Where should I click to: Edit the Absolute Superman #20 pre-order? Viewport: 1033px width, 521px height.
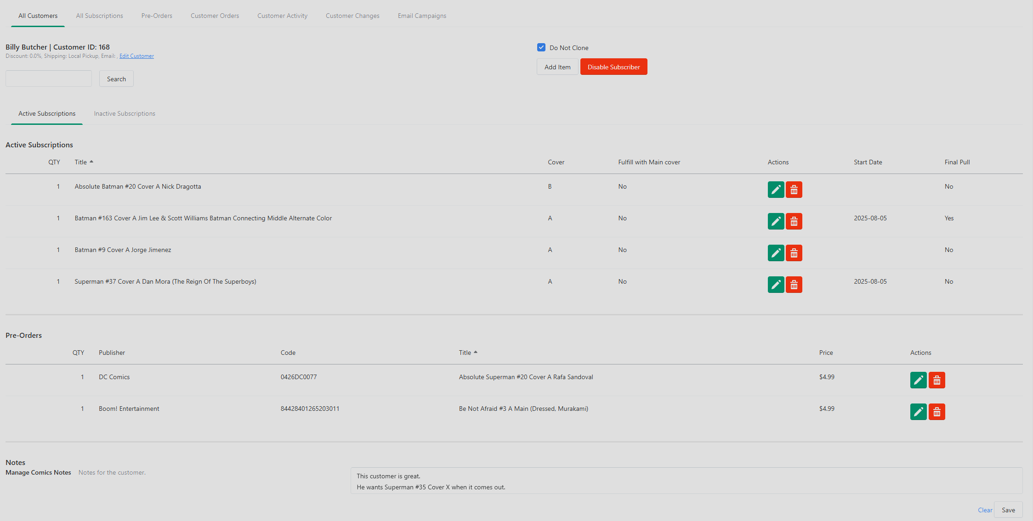pos(918,380)
